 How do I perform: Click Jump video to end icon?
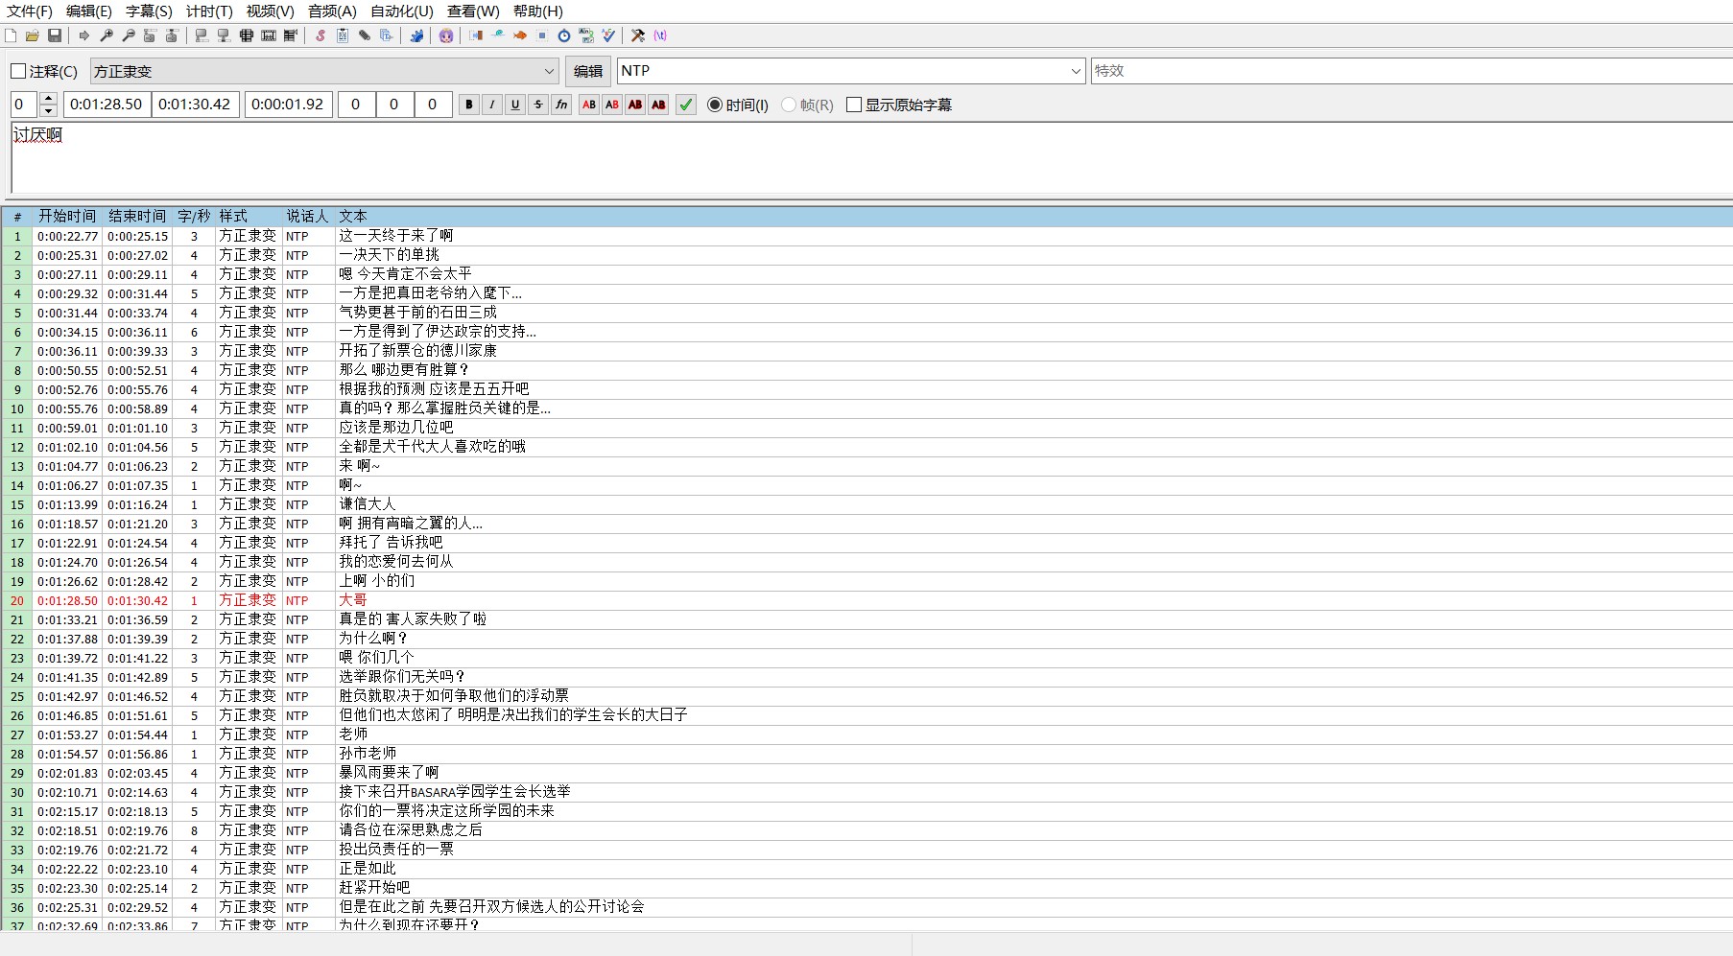coord(173,35)
